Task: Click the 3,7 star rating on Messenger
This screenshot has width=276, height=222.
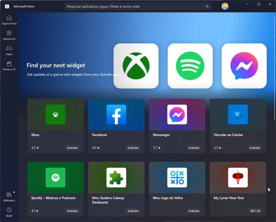Action: point(157,148)
